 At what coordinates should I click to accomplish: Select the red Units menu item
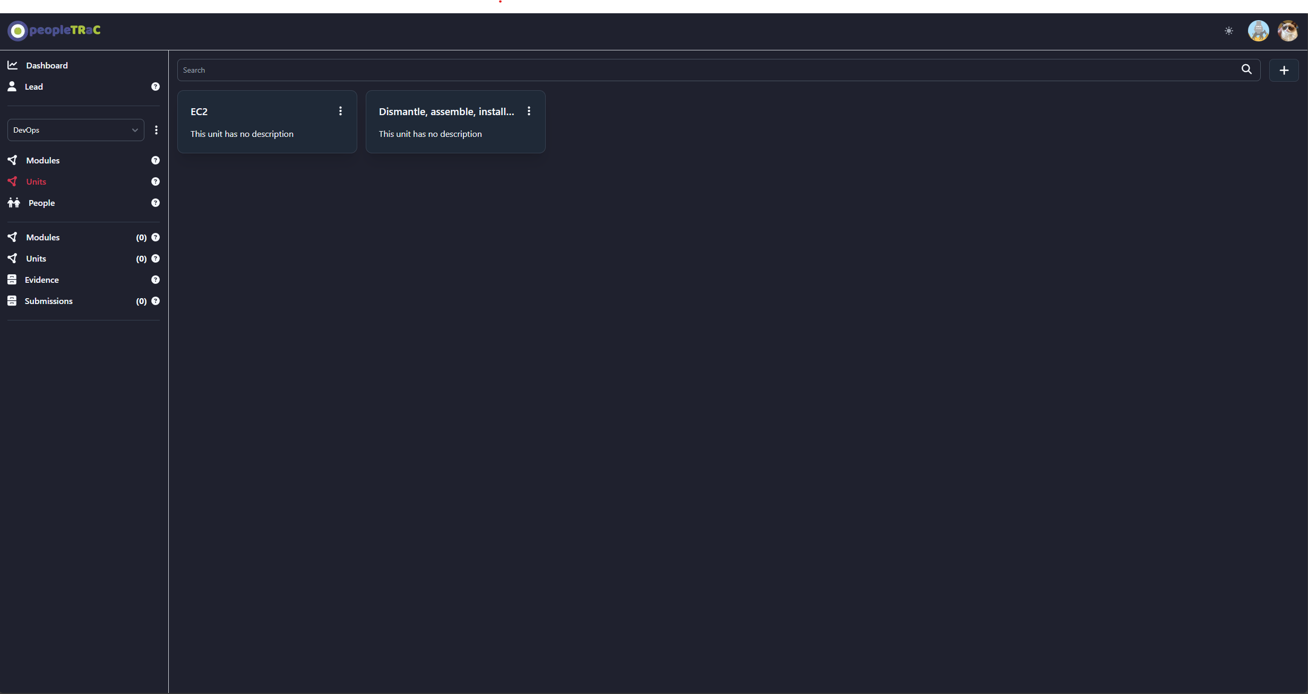[36, 181]
